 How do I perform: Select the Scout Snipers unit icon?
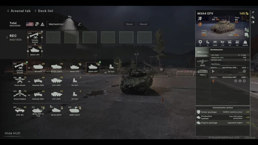click(x=20, y=94)
